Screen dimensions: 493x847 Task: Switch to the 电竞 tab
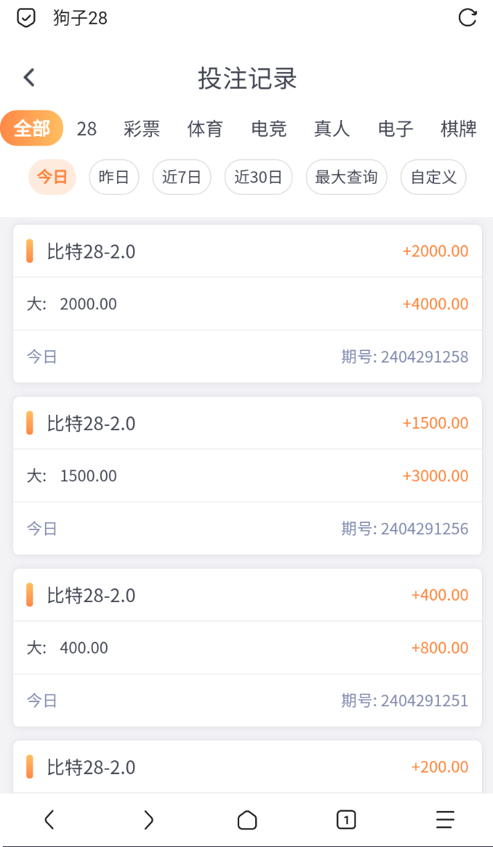(x=269, y=129)
